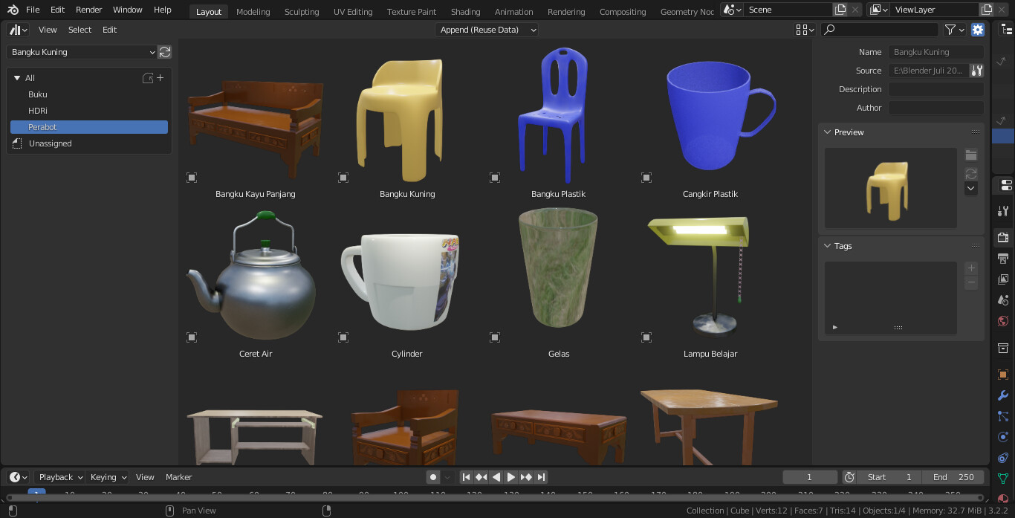Enable auto keyframing via the record button
This screenshot has width=1015, height=518.
pos(432,477)
